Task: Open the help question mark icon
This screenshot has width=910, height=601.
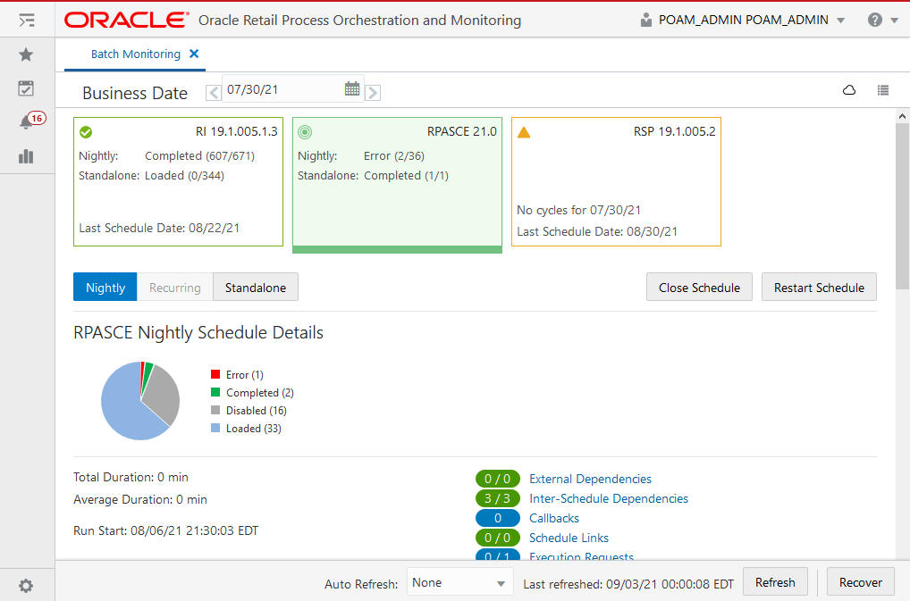Action: coord(874,20)
